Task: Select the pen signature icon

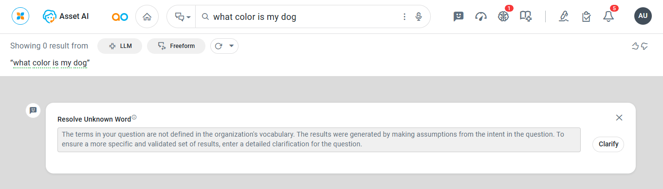Action: click(x=564, y=16)
